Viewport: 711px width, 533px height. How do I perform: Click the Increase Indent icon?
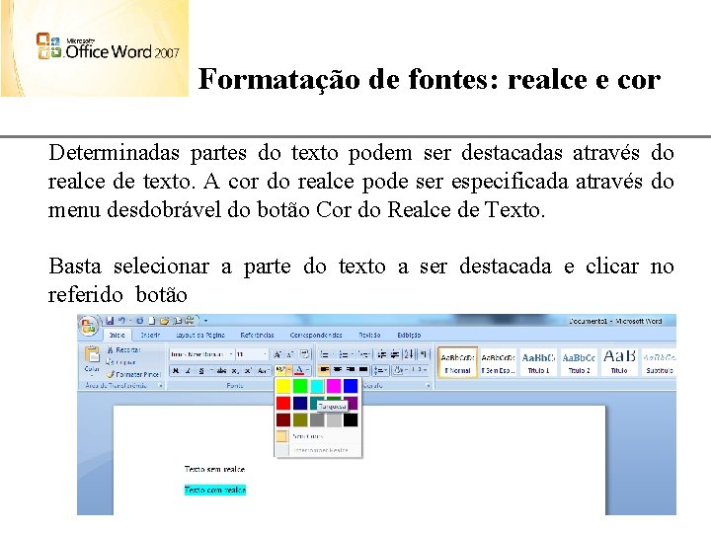[x=394, y=354]
